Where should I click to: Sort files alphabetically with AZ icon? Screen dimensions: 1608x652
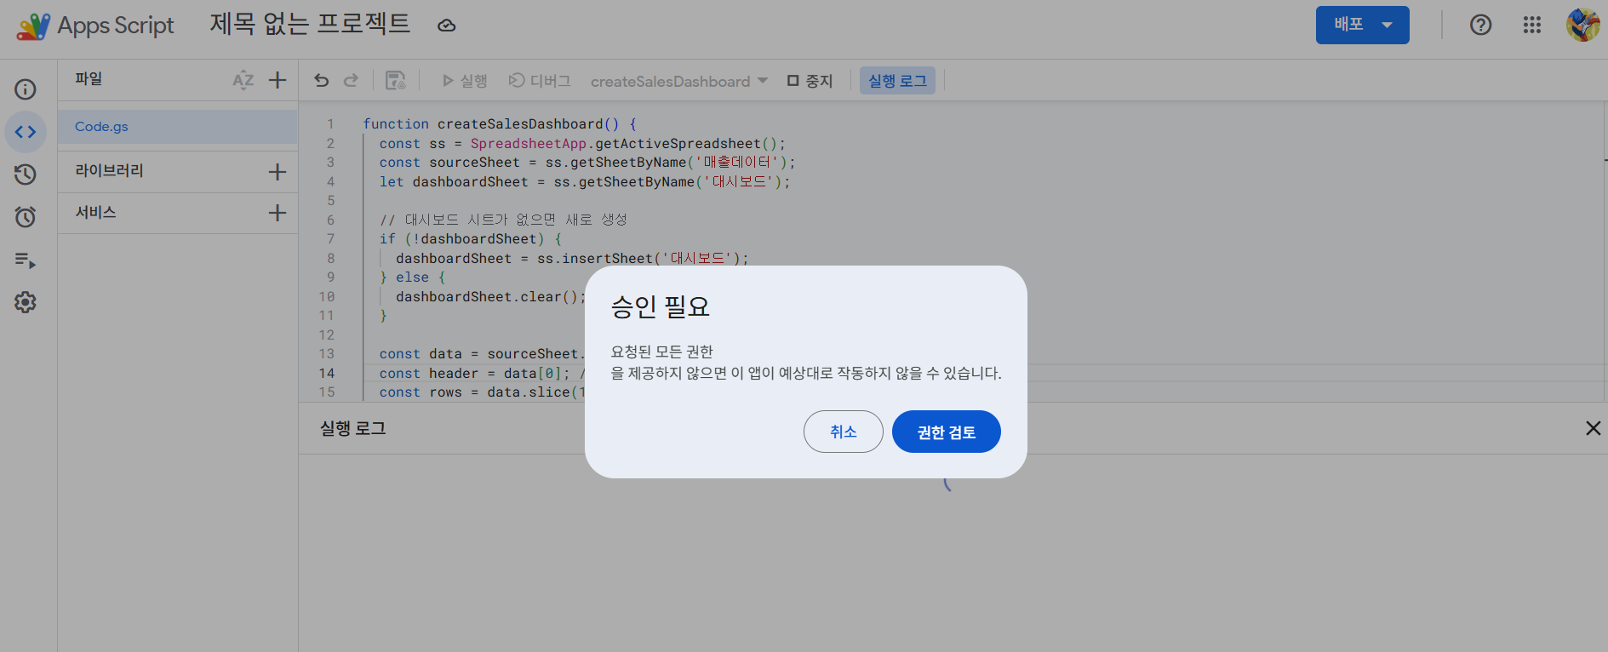(243, 80)
